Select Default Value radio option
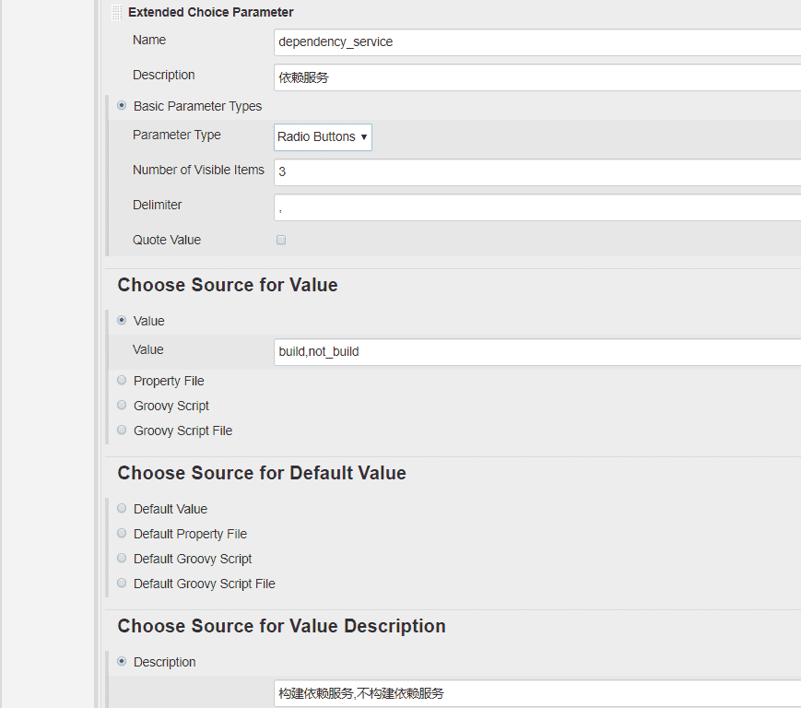This screenshot has width=801, height=708. (122, 509)
